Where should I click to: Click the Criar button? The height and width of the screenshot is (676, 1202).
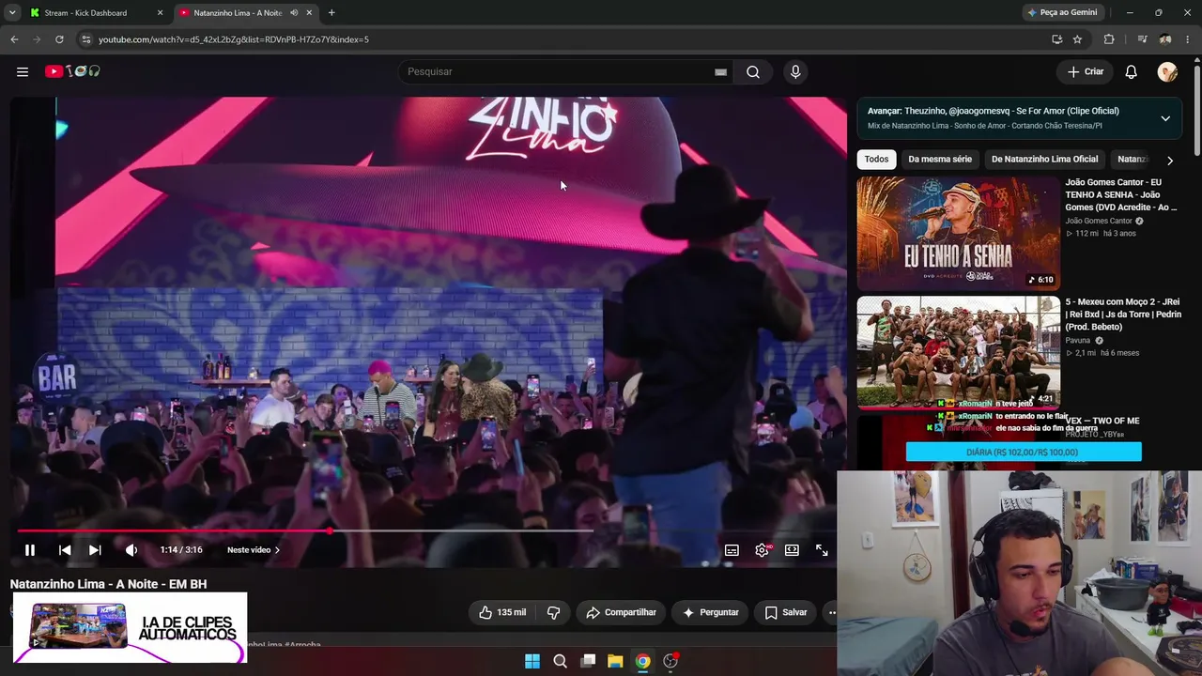pyautogui.click(x=1086, y=71)
